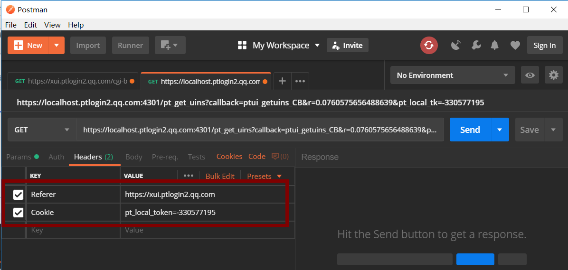Click the blue Send button
Image resolution: width=568 pixels, height=270 pixels.
(470, 130)
